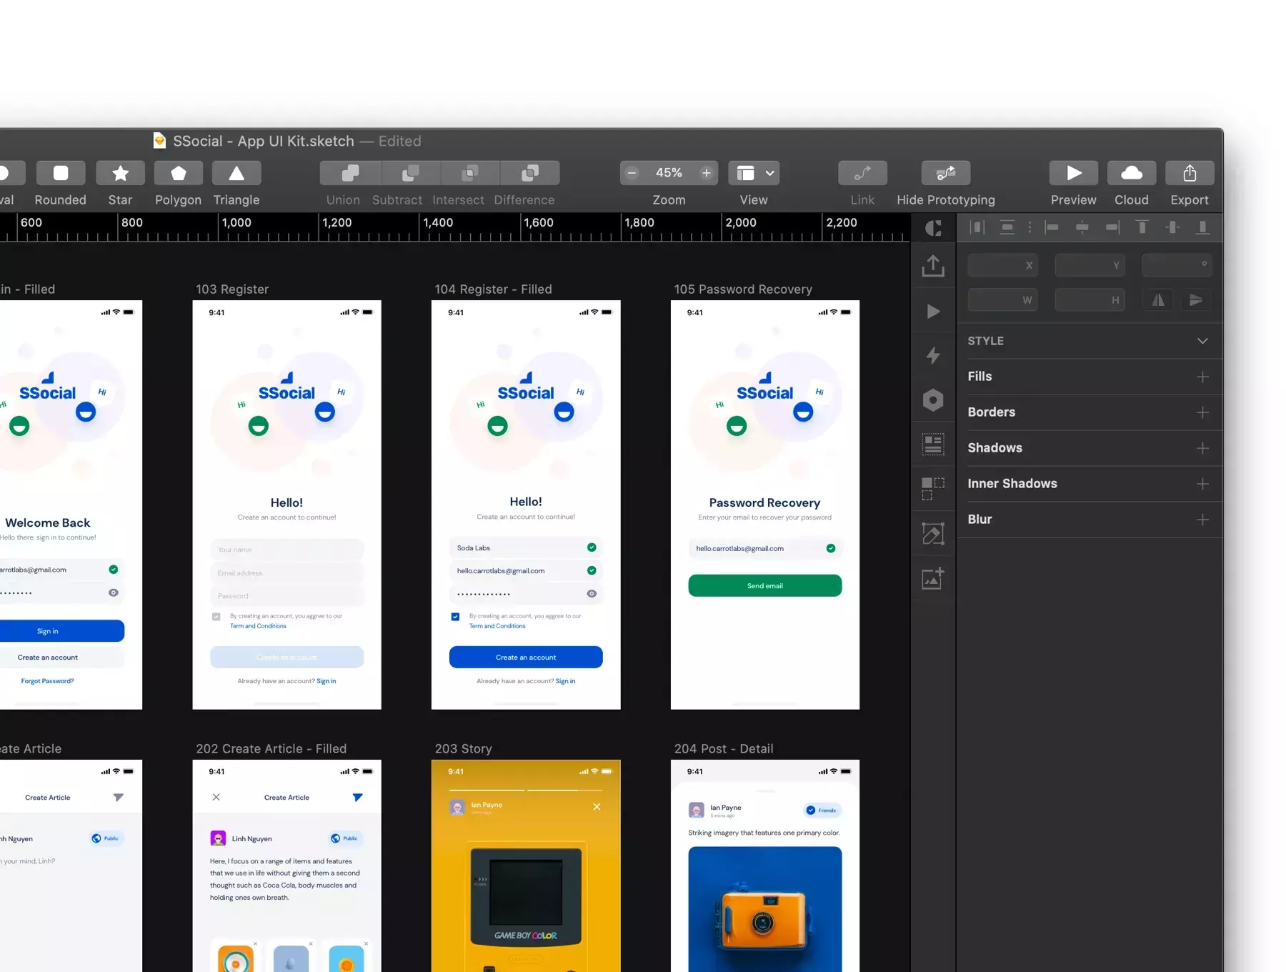Select the 104 Register - Filled artboard title
The height and width of the screenshot is (972, 1286).
493,289
